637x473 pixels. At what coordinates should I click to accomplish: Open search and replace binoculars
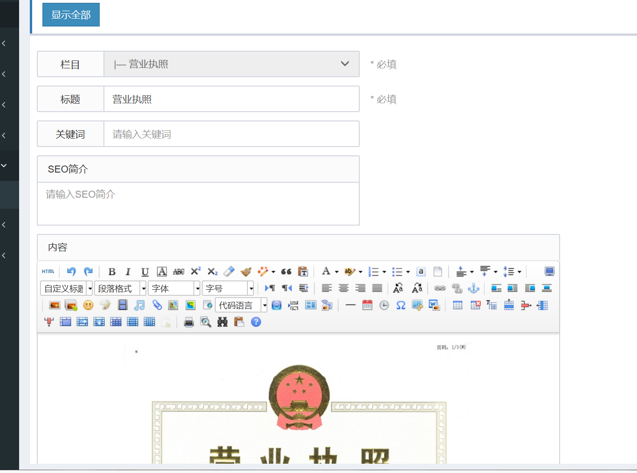pyautogui.click(x=222, y=322)
